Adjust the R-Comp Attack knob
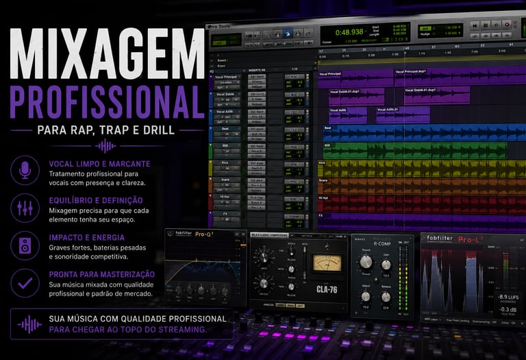This screenshot has height=360, width=526. (x=366, y=297)
